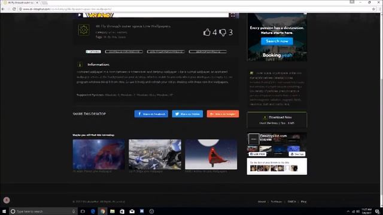Share on Twitter button

(187, 114)
